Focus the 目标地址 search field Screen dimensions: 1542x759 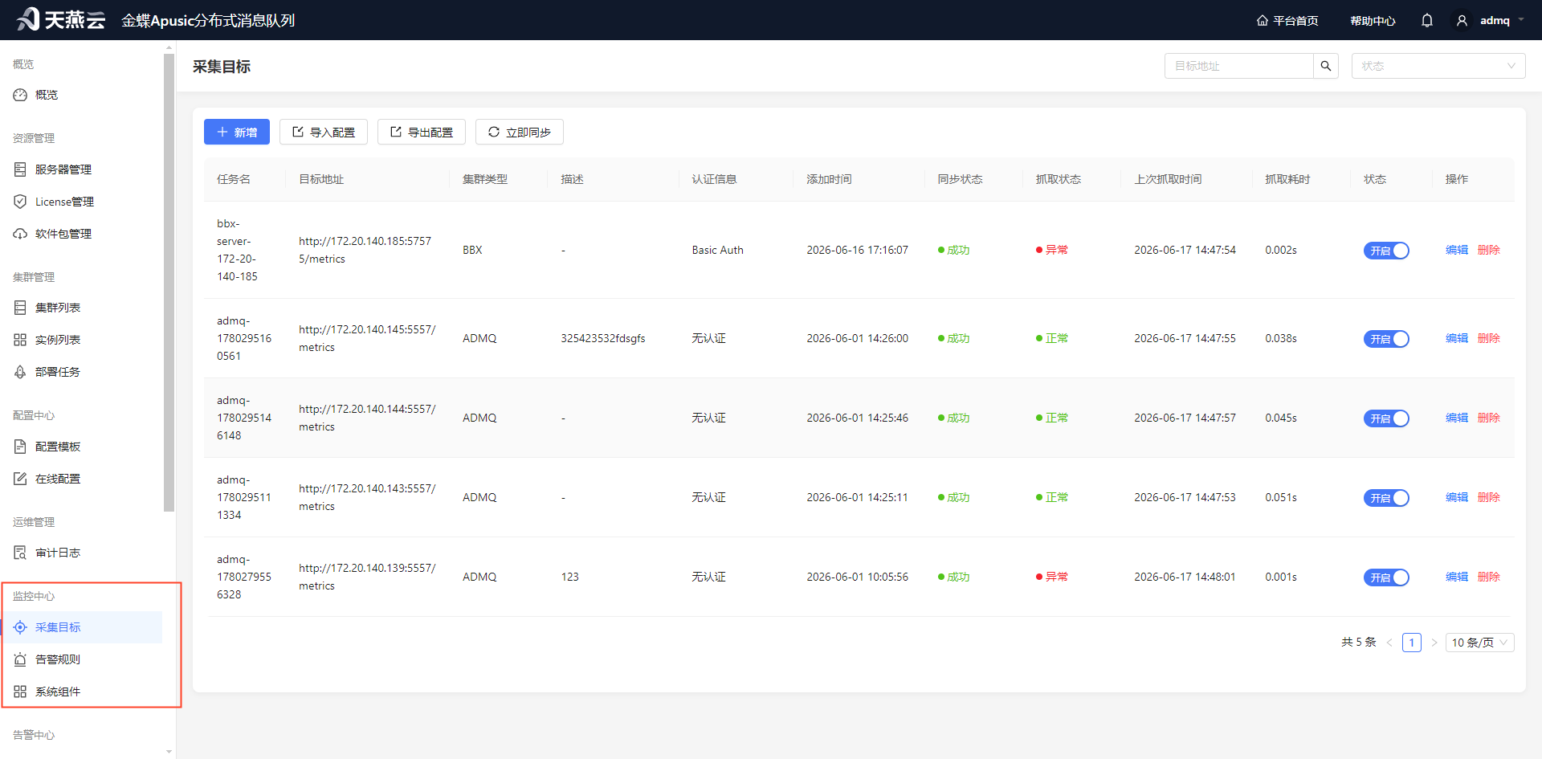pos(1239,66)
